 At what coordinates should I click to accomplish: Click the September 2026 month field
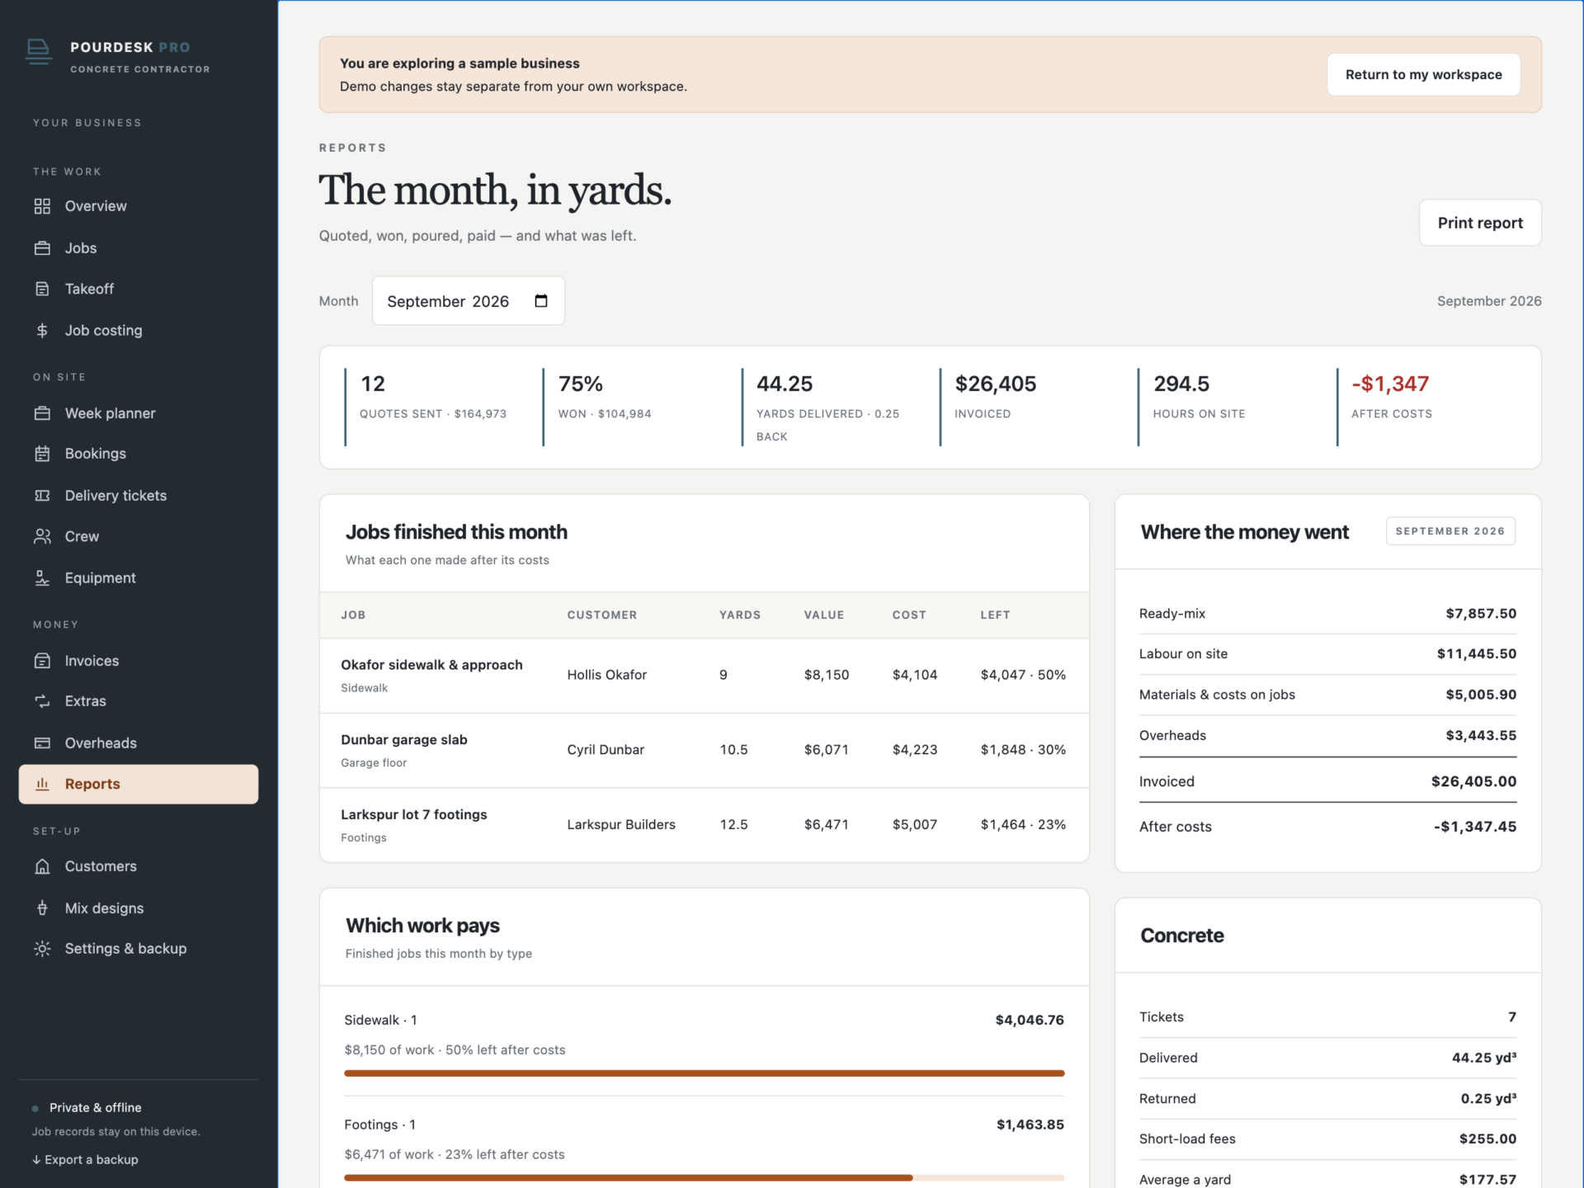pos(468,301)
